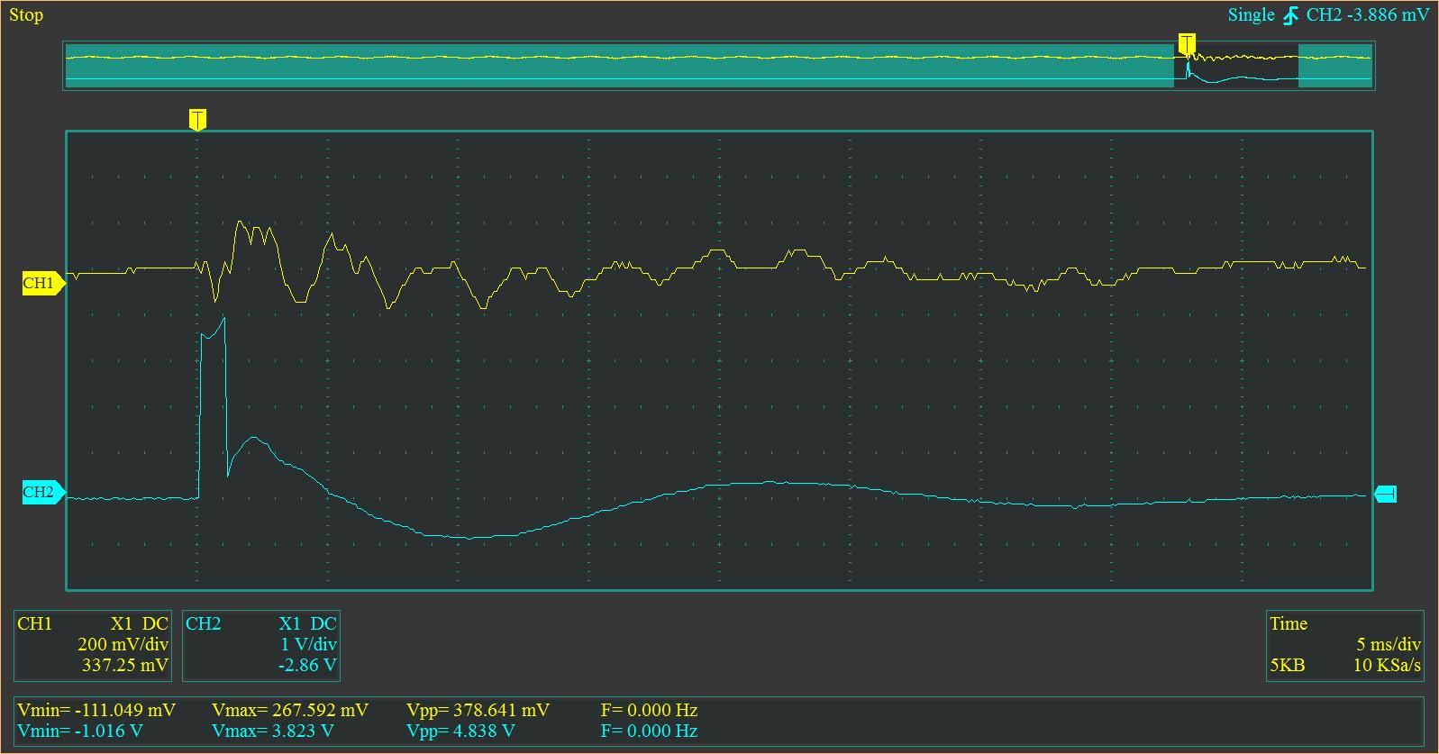Click the Vmax= 267.592 mV measurement

tap(290, 710)
